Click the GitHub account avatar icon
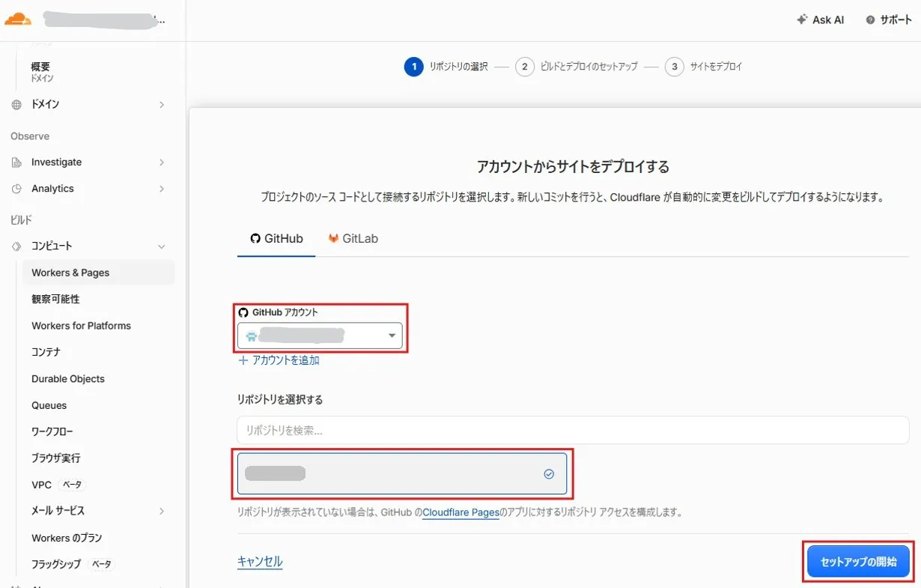921x588 pixels. pyautogui.click(x=252, y=336)
